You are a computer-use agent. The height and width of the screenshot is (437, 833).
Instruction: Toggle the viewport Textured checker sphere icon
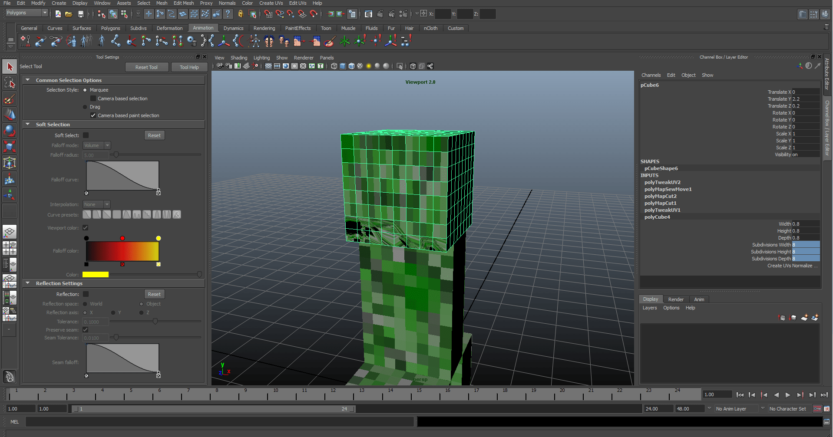360,66
